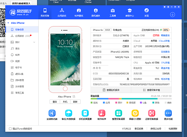
Task: Open the 发现 compass tab
Action: point(146,13)
